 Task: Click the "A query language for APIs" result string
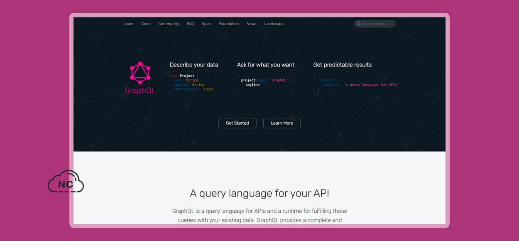coord(371,85)
